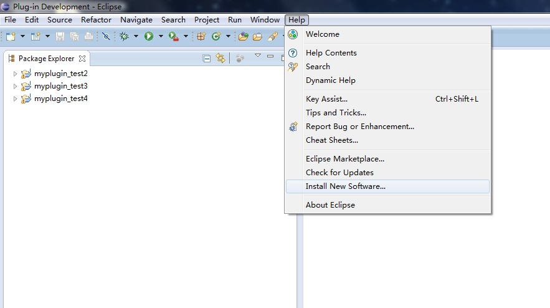This screenshot has height=308, width=550.
Task: Choose Help Contents menu entry
Action: (x=387, y=53)
